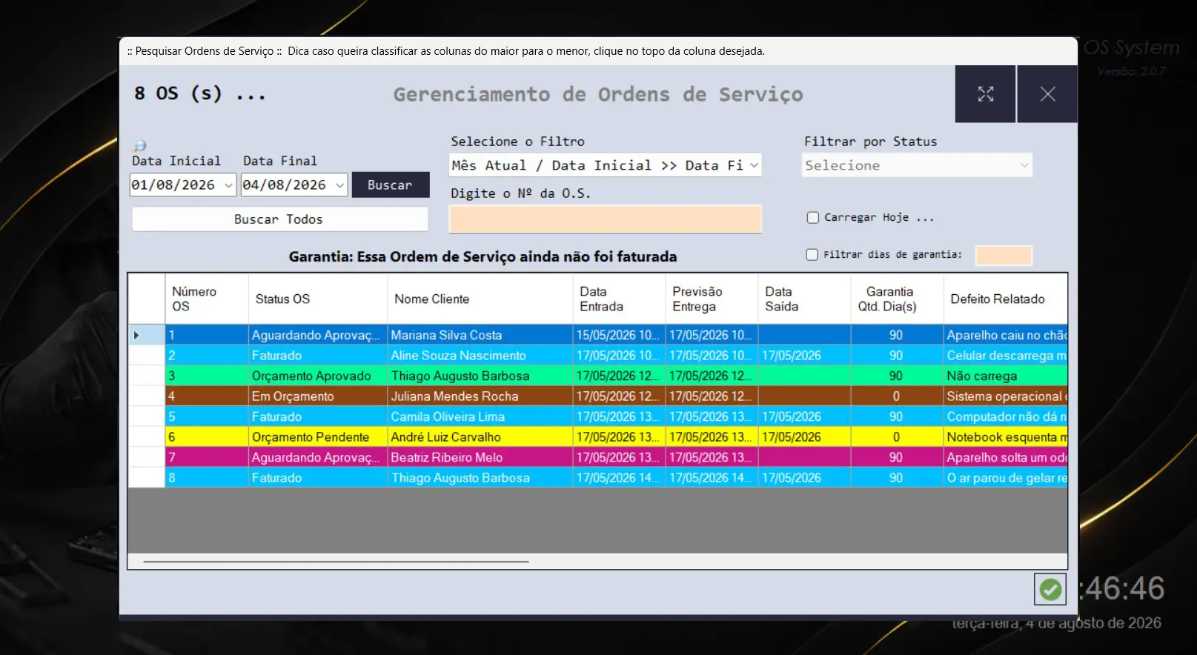Click the small magnifier icon above Data Inicial
Screen dimensions: 1197x655
click(139, 146)
